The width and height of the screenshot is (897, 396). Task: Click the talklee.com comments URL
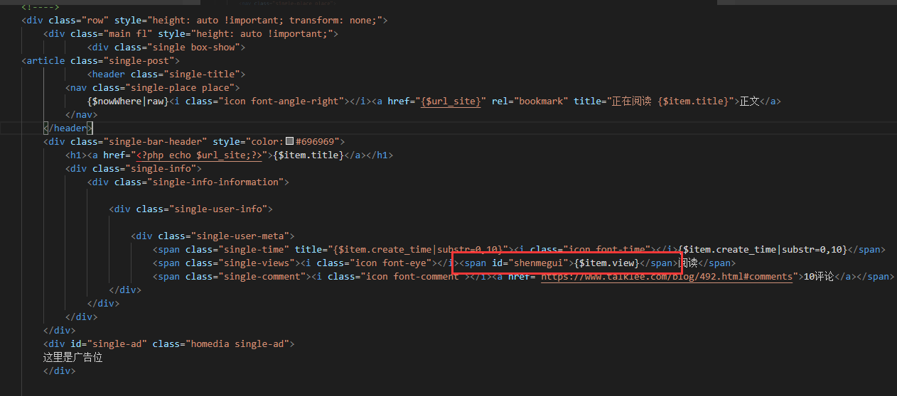[666, 277]
